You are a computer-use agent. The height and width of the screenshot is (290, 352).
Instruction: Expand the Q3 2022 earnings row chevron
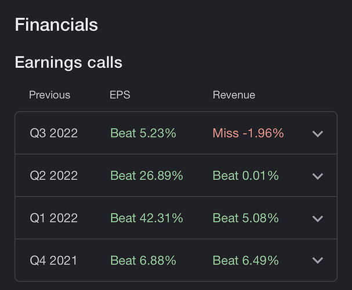317,134
